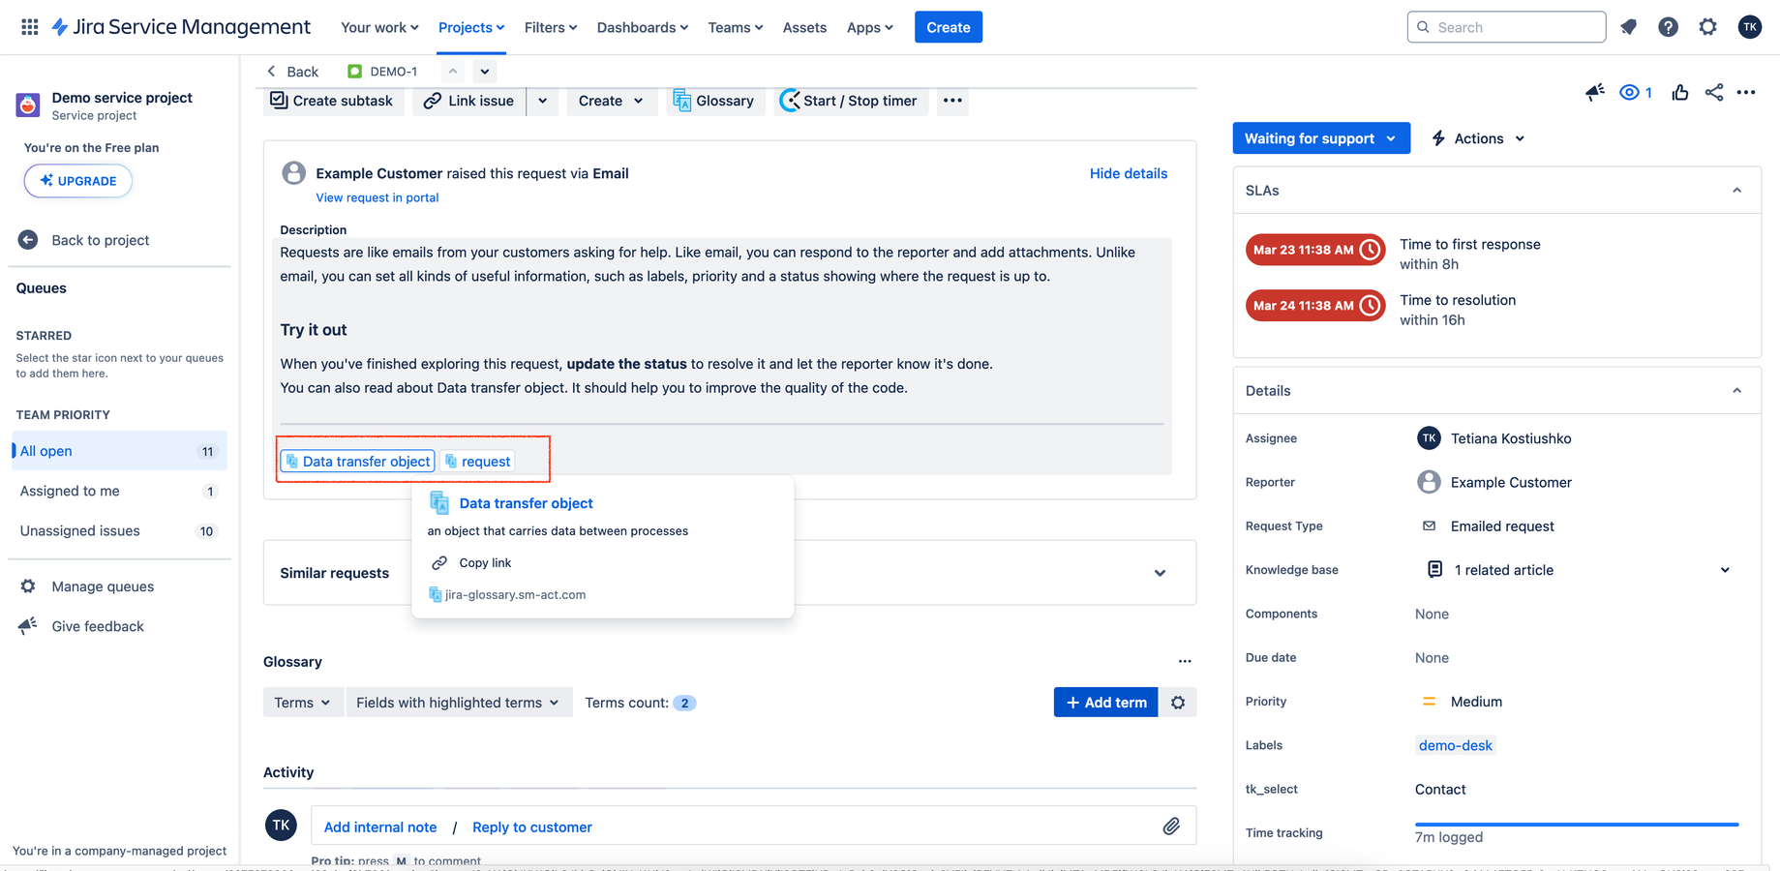Open the Apps menu
This screenshot has width=1780, height=871.
870,27
